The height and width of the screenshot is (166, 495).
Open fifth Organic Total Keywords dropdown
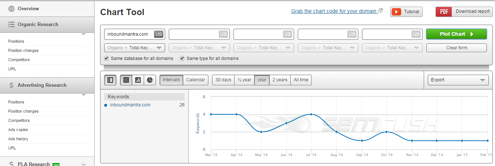(x=393, y=48)
